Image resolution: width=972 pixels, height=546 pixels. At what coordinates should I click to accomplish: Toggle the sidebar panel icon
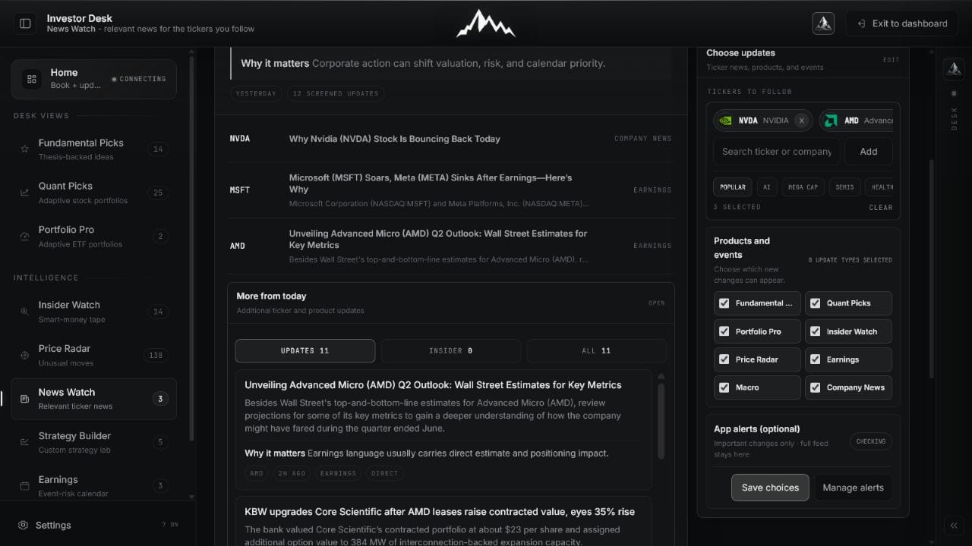[25, 24]
